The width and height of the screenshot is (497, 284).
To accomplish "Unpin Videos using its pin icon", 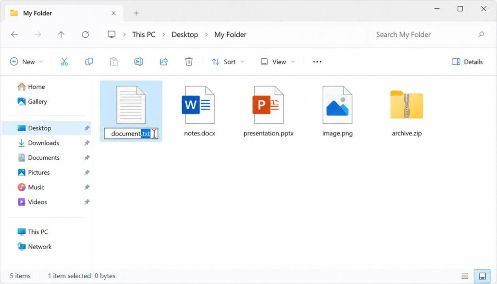I will tap(87, 202).
